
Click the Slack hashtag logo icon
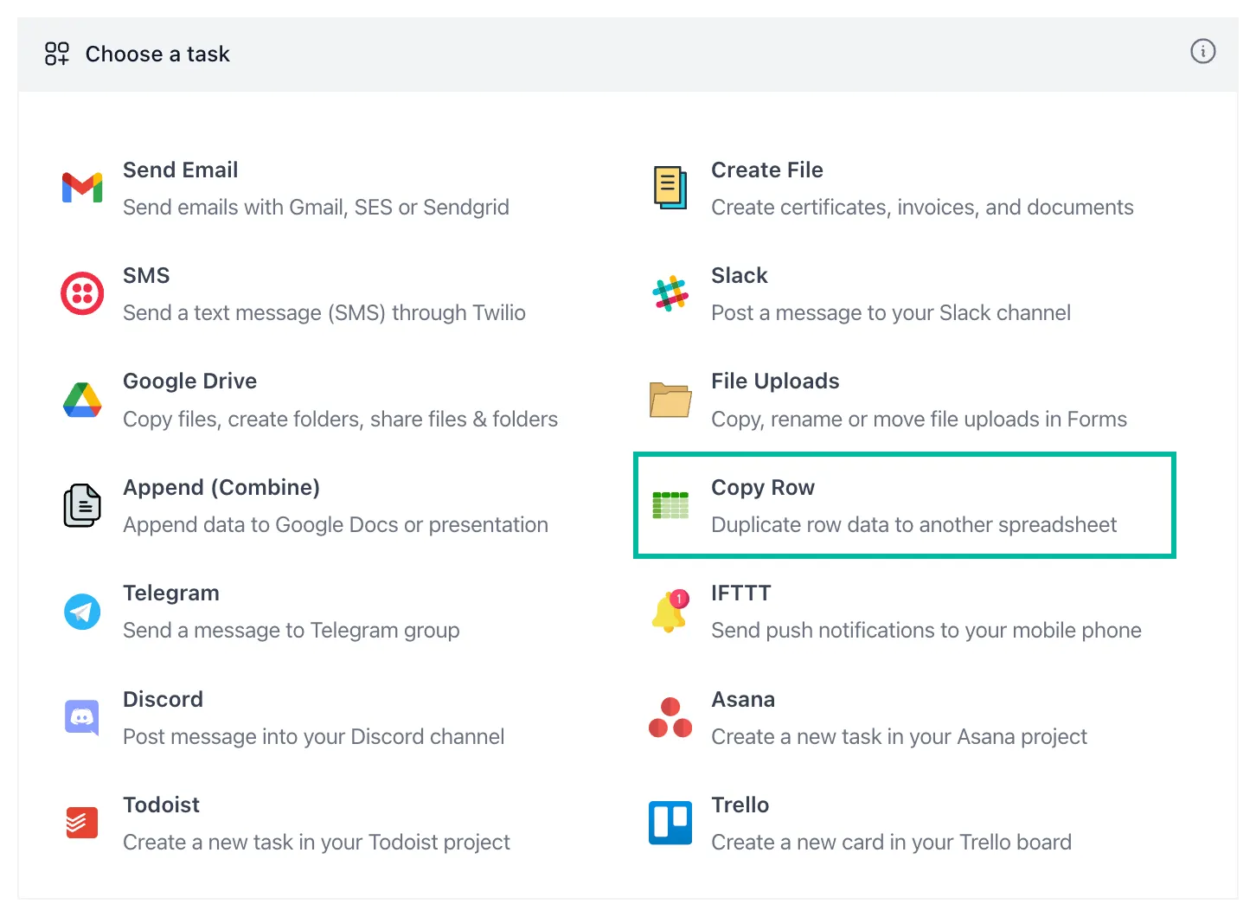tap(670, 294)
